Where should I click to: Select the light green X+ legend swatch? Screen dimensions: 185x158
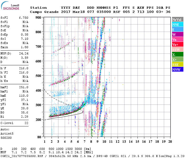(177, 60)
